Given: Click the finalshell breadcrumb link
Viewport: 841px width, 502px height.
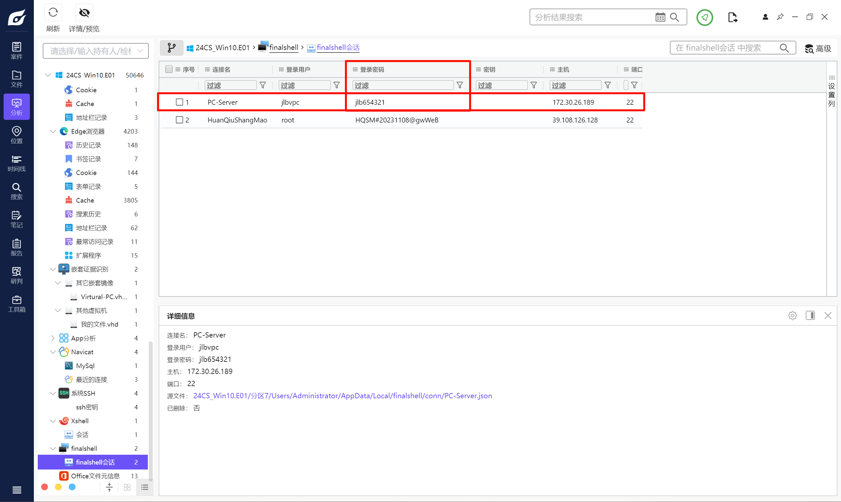Looking at the screenshot, I should (284, 47).
